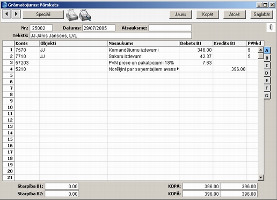The width and height of the screenshot is (277, 200).
Task: Click the Debets B1 column header
Action: pos(196,44)
